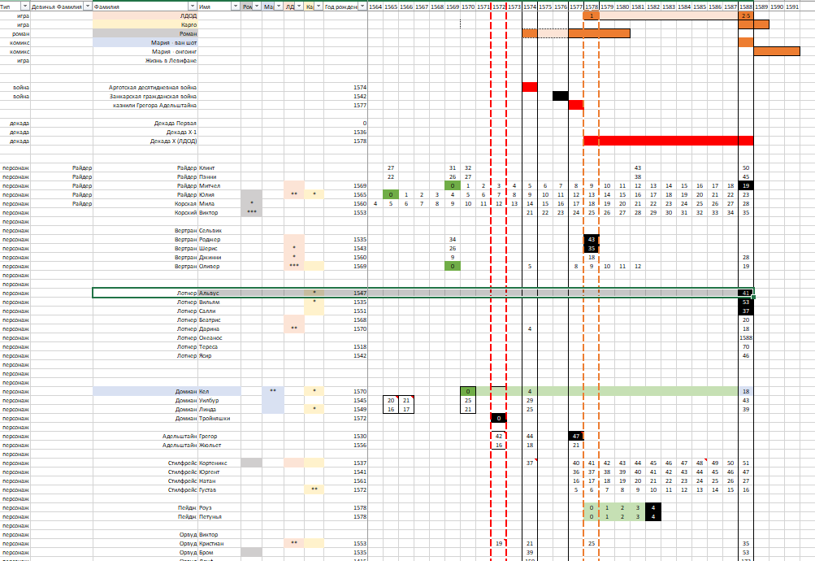Select the name cell Петунья
The image size is (815, 561).
[x=219, y=517]
